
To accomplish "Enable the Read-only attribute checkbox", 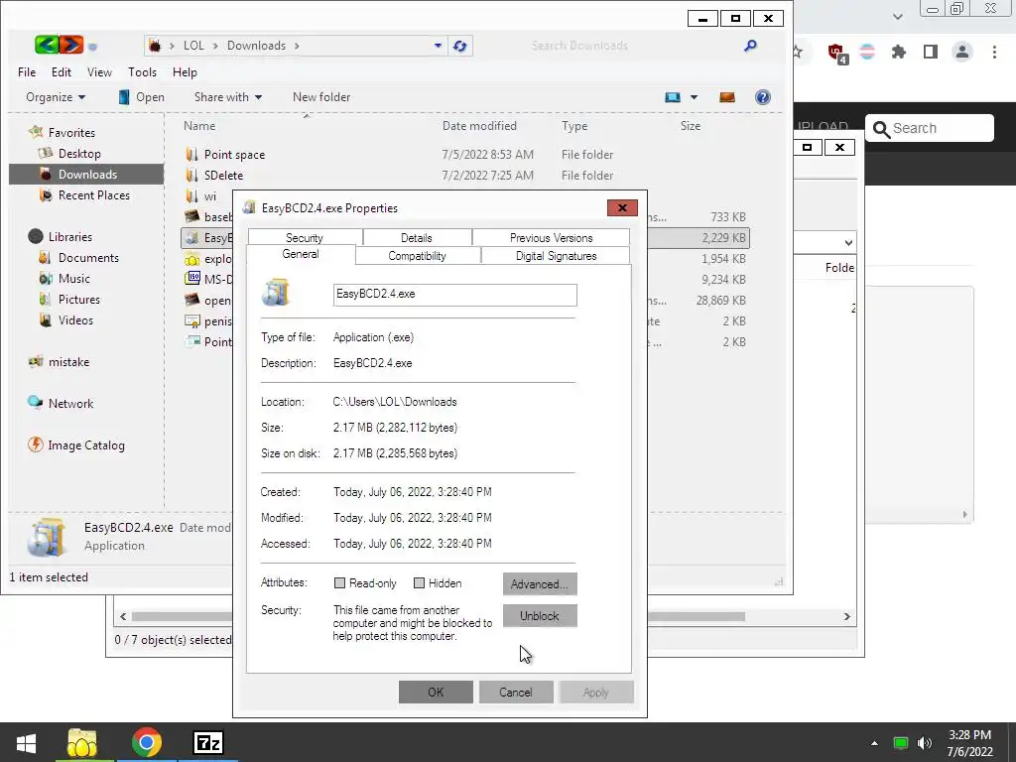I will click(339, 583).
